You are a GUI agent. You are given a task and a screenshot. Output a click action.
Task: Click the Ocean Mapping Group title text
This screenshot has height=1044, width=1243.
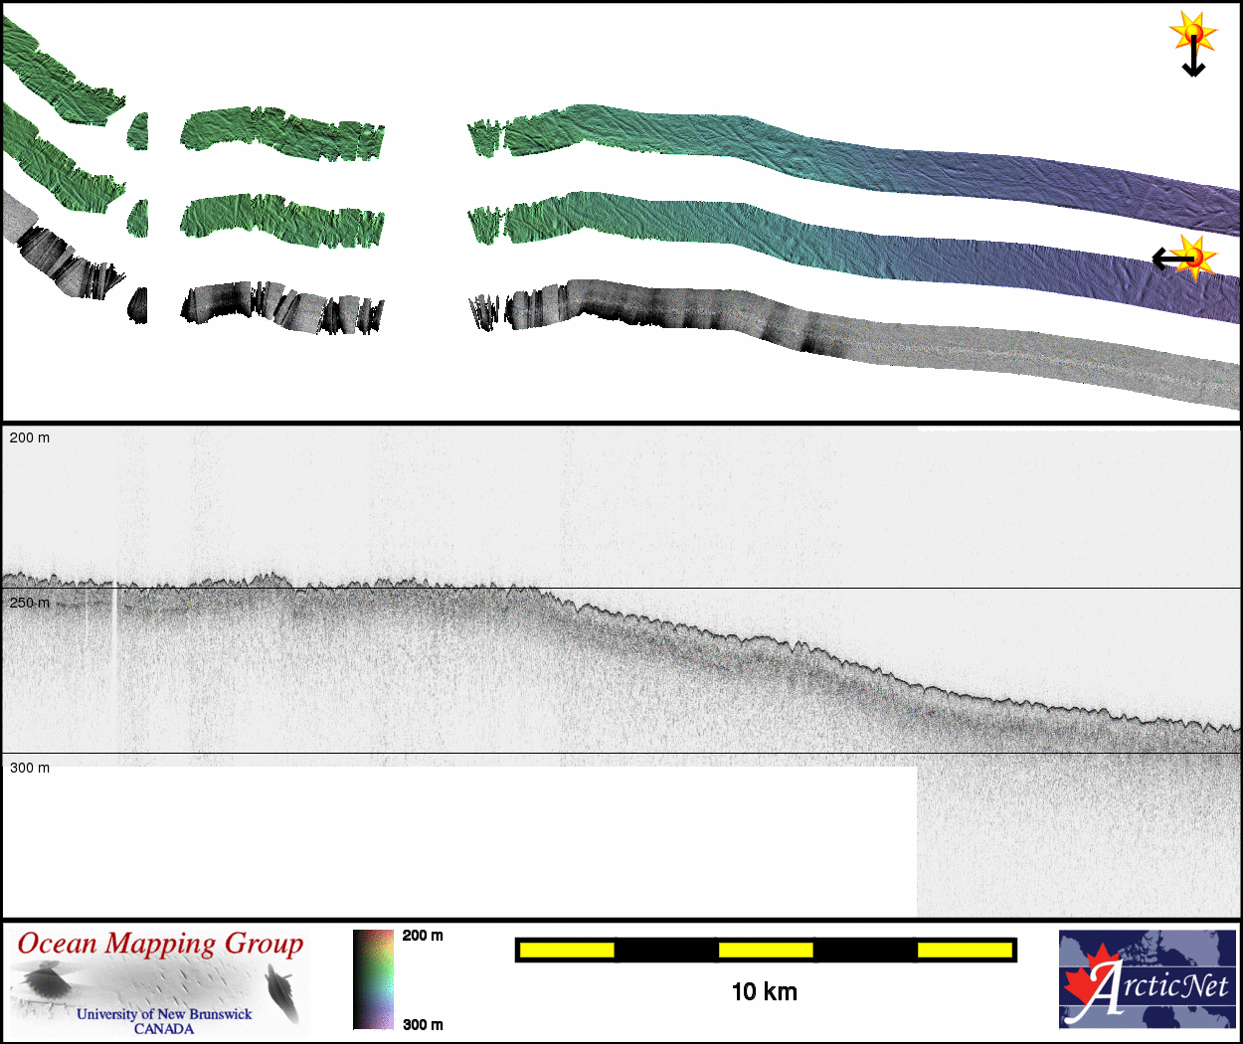click(160, 944)
